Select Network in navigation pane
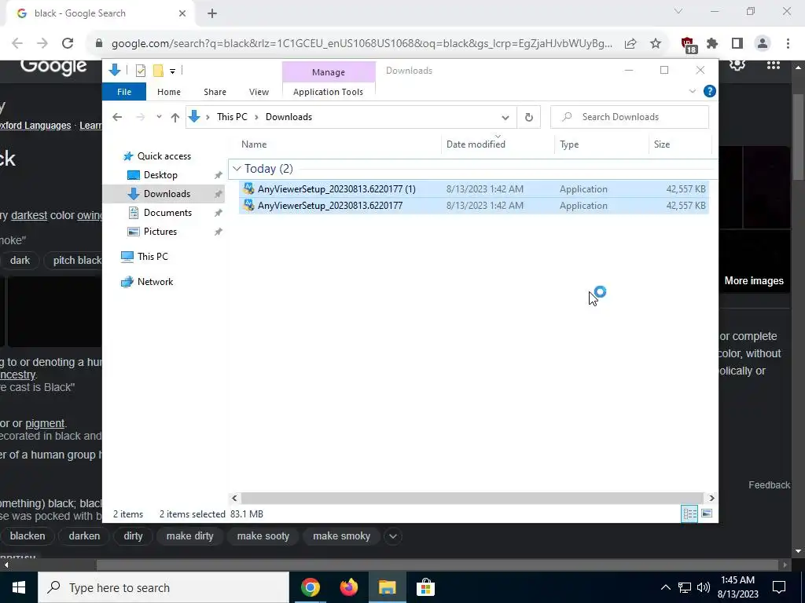The image size is (805, 603). [155, 282]
